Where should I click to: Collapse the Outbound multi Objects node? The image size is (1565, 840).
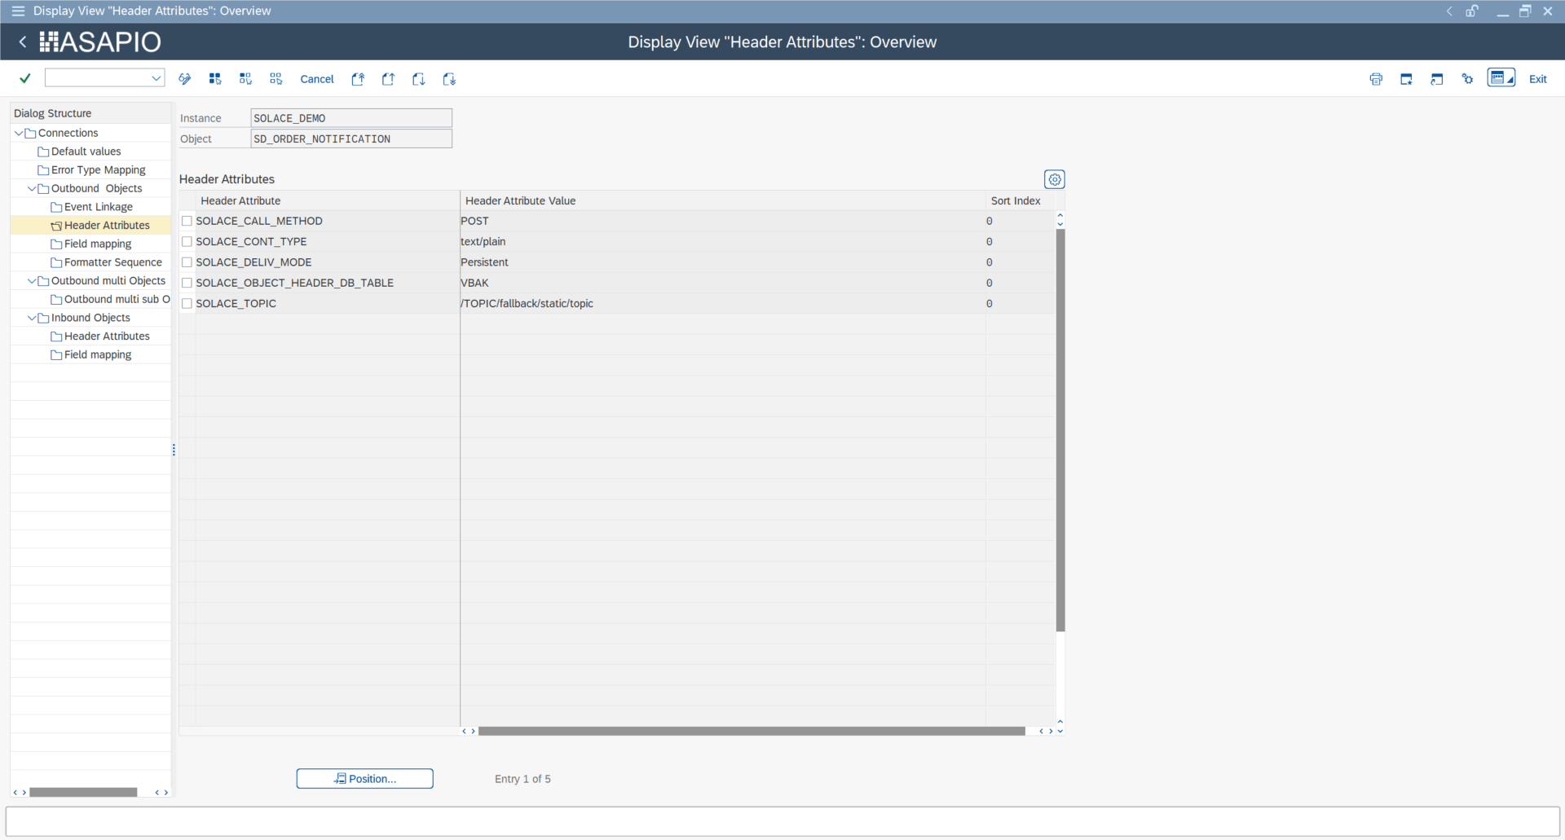click(32, 281)
